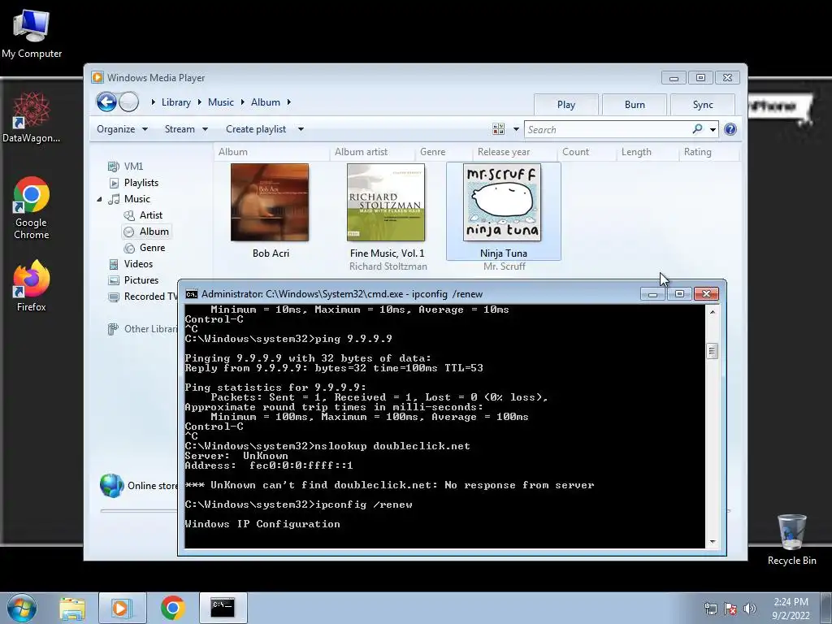Open the Organize menu
This screenshot has width=832, height=624.
pyautogui.click(x=122, y=129)
